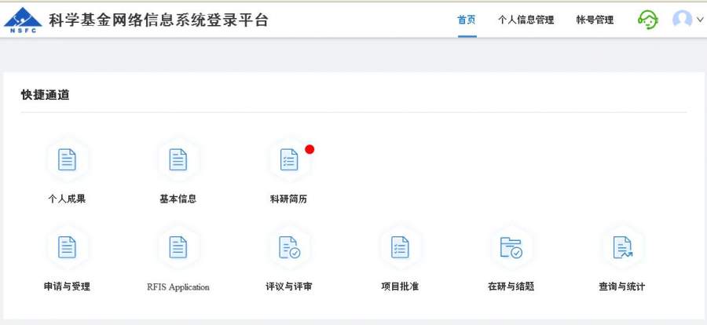Click the 申请与受理 label
The width and height of the screenshot is (707, 325).
(x=67, y=287)
